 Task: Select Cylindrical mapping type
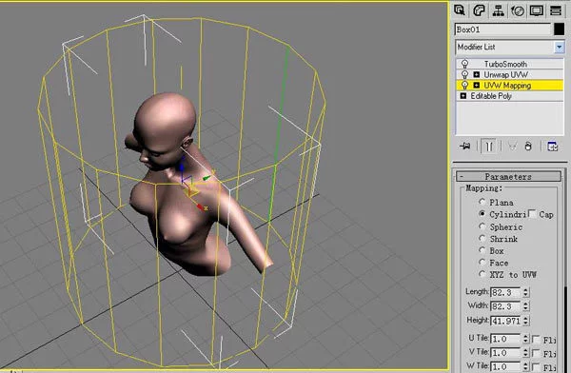pyautogui.click(x=482, y=214)
